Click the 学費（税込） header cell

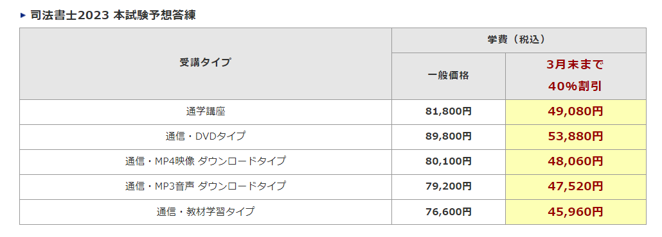tap(519, 40)
